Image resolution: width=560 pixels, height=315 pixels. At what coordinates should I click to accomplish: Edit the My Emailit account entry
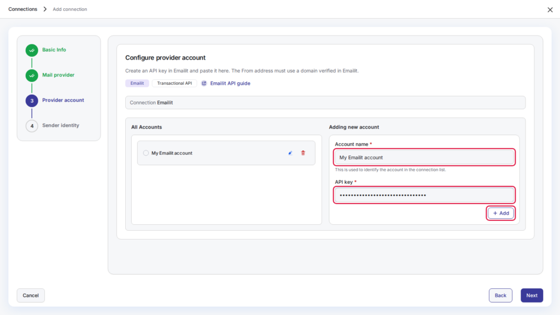pos(290,153)
